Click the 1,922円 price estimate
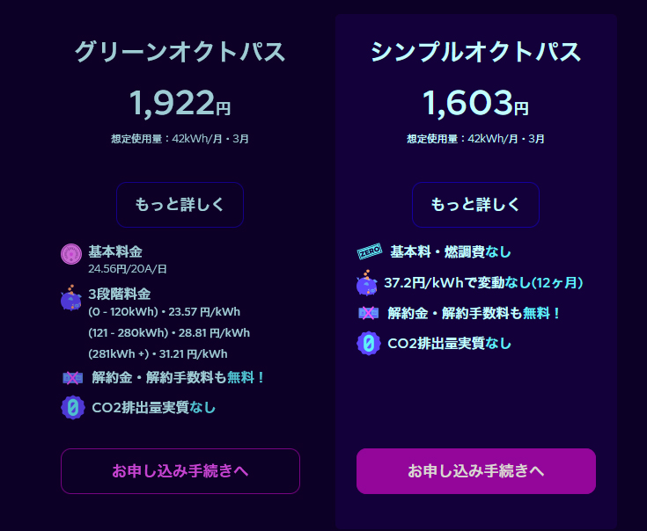Screen dimensions: 647x531 [x=180, y=104]
